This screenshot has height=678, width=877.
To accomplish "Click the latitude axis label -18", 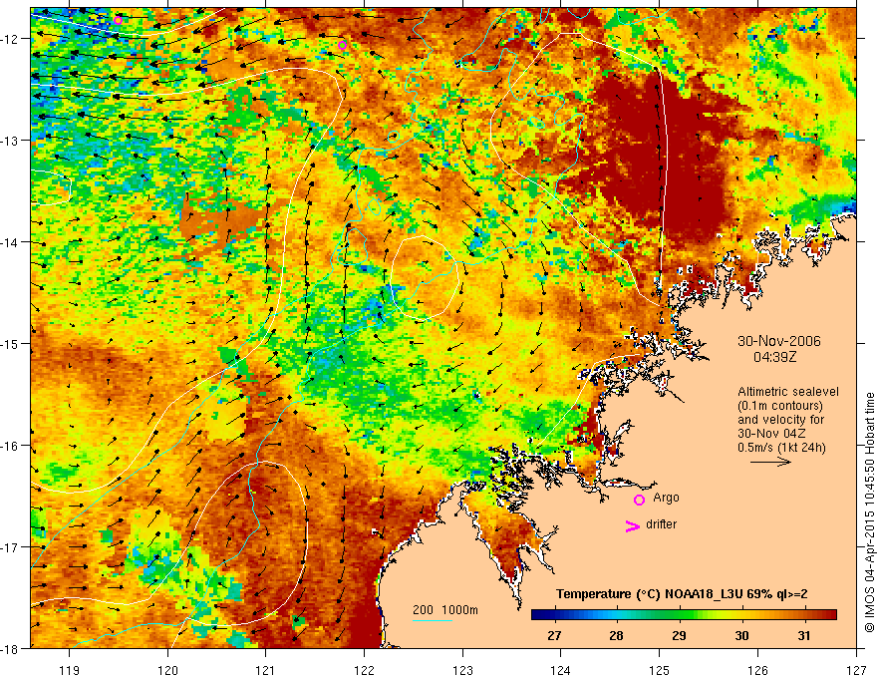I will (10, 648).
